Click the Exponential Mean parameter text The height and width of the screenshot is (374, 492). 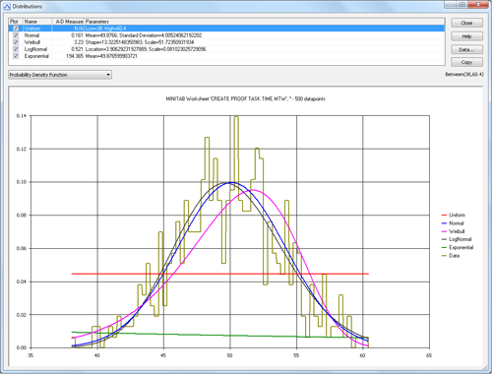coord(111,56)
